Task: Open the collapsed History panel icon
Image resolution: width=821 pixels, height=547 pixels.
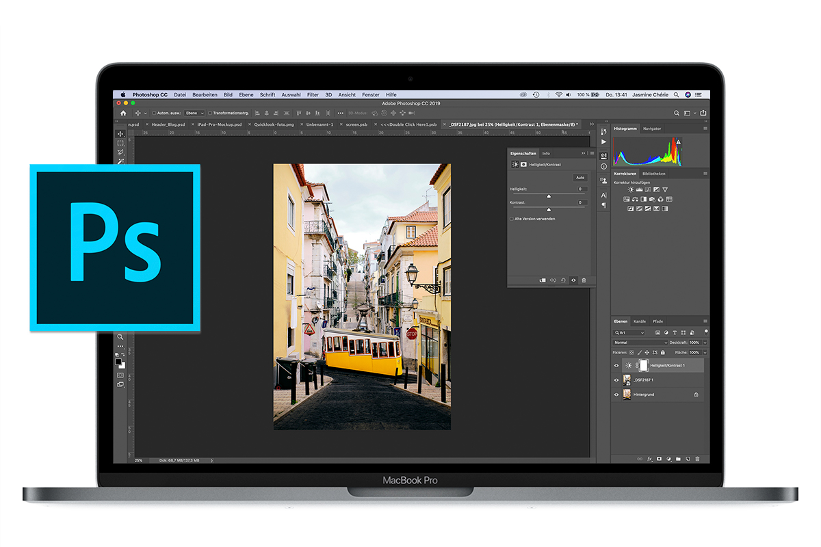Action: (x=603, y=131)
